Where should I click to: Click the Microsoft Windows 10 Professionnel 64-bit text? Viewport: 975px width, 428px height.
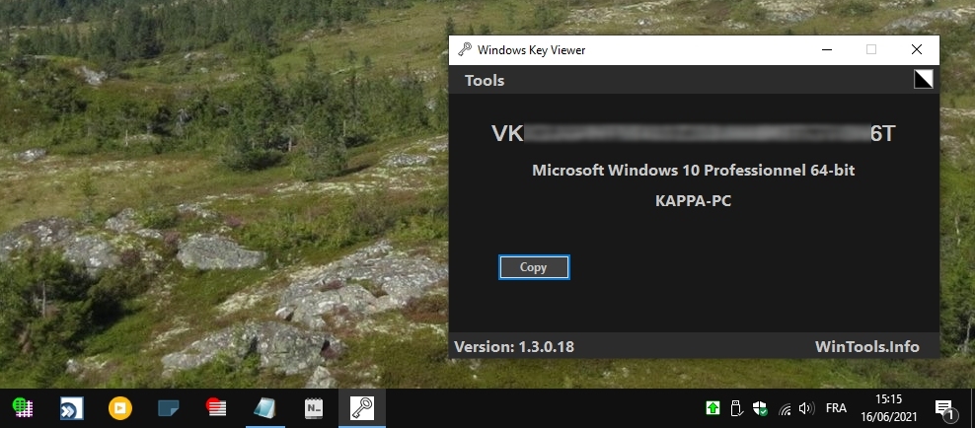tap(694, 170)
